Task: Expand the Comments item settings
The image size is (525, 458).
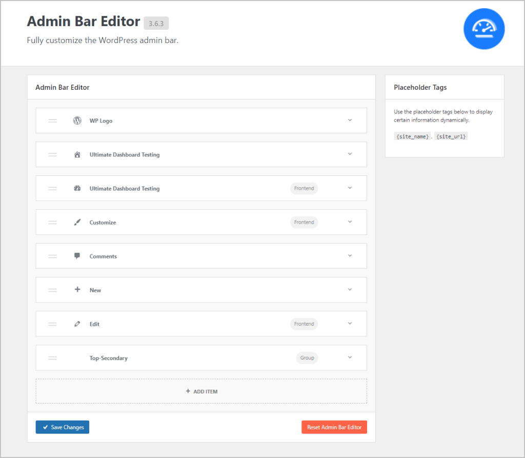Action: pos(350,255)
